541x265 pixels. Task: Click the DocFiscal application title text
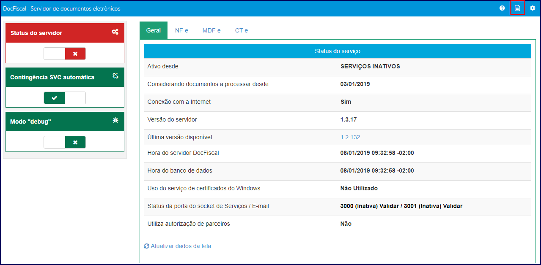click(62, 8)
